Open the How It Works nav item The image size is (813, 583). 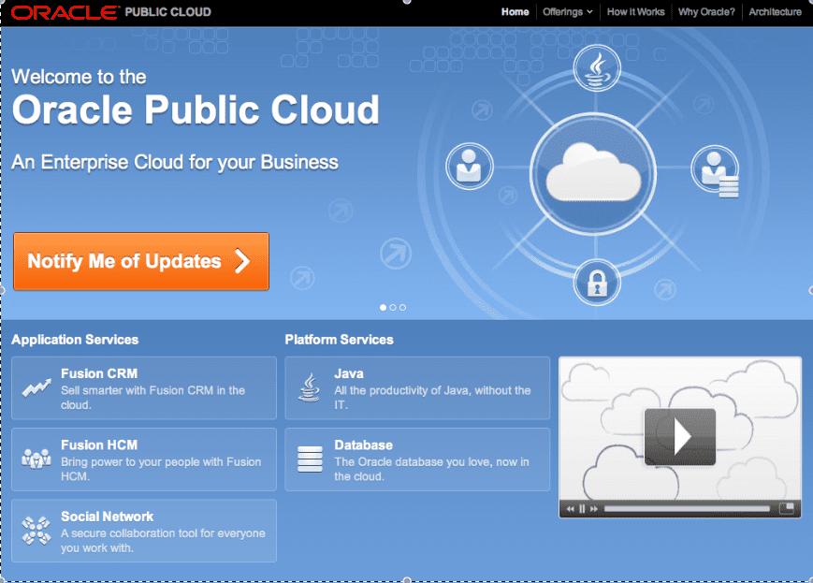click(x=635, y=12)
